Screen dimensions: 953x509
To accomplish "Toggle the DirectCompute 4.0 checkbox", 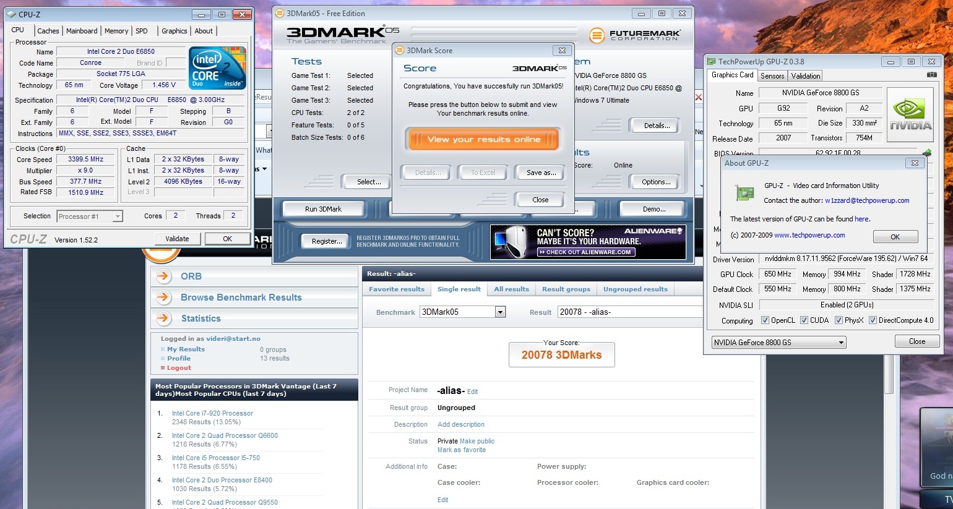I will pyautogui.click(x=873, y=320).
